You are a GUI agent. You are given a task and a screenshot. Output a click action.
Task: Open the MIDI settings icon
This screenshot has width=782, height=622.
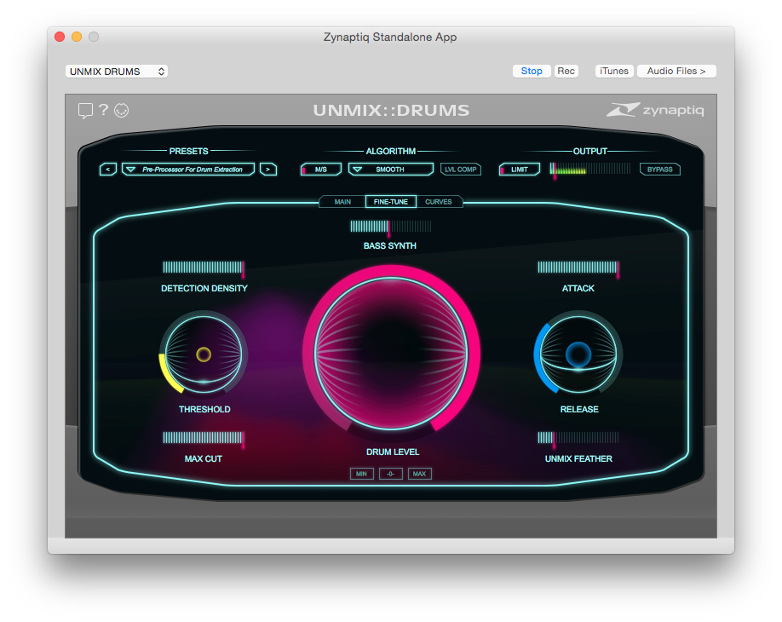click(121, 111)
